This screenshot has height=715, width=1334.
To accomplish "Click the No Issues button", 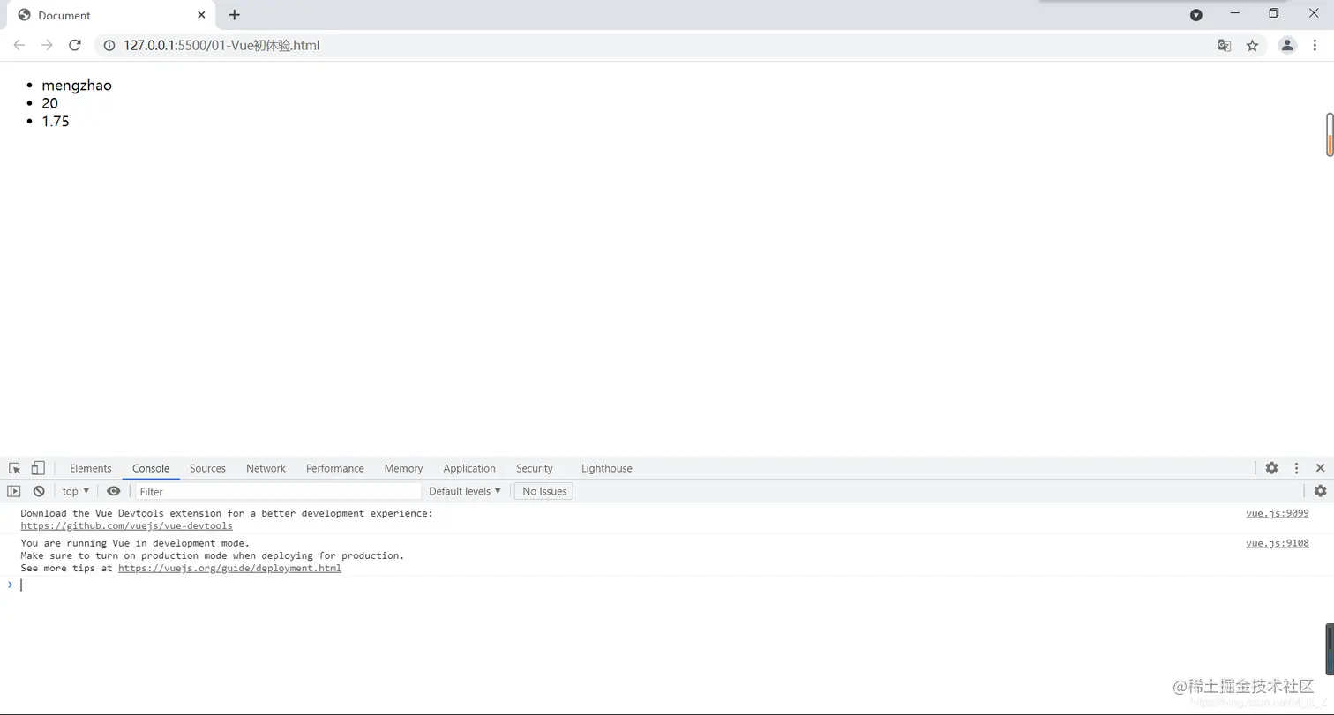I will coord(543,491).
